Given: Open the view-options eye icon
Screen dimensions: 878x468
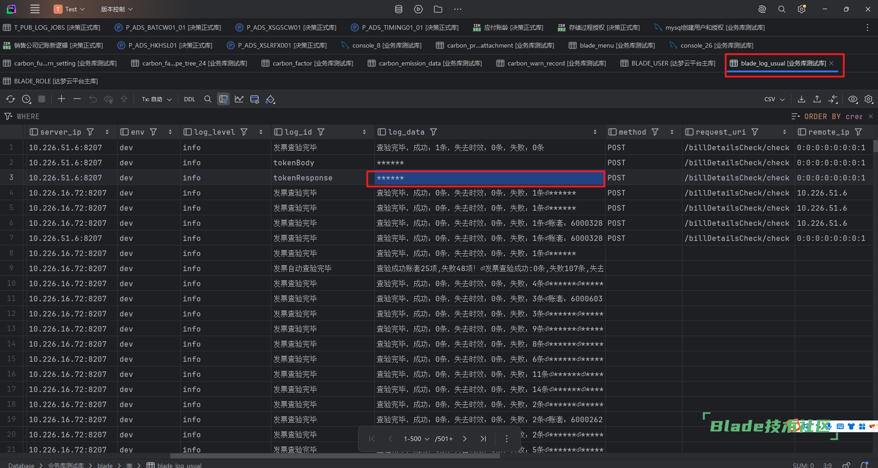Looking at the screenshot, I should click(x=853, y=99).
